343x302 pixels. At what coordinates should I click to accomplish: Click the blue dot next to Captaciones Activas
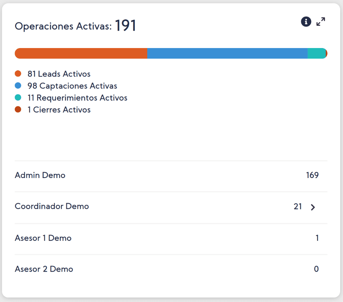click(18, 86)
